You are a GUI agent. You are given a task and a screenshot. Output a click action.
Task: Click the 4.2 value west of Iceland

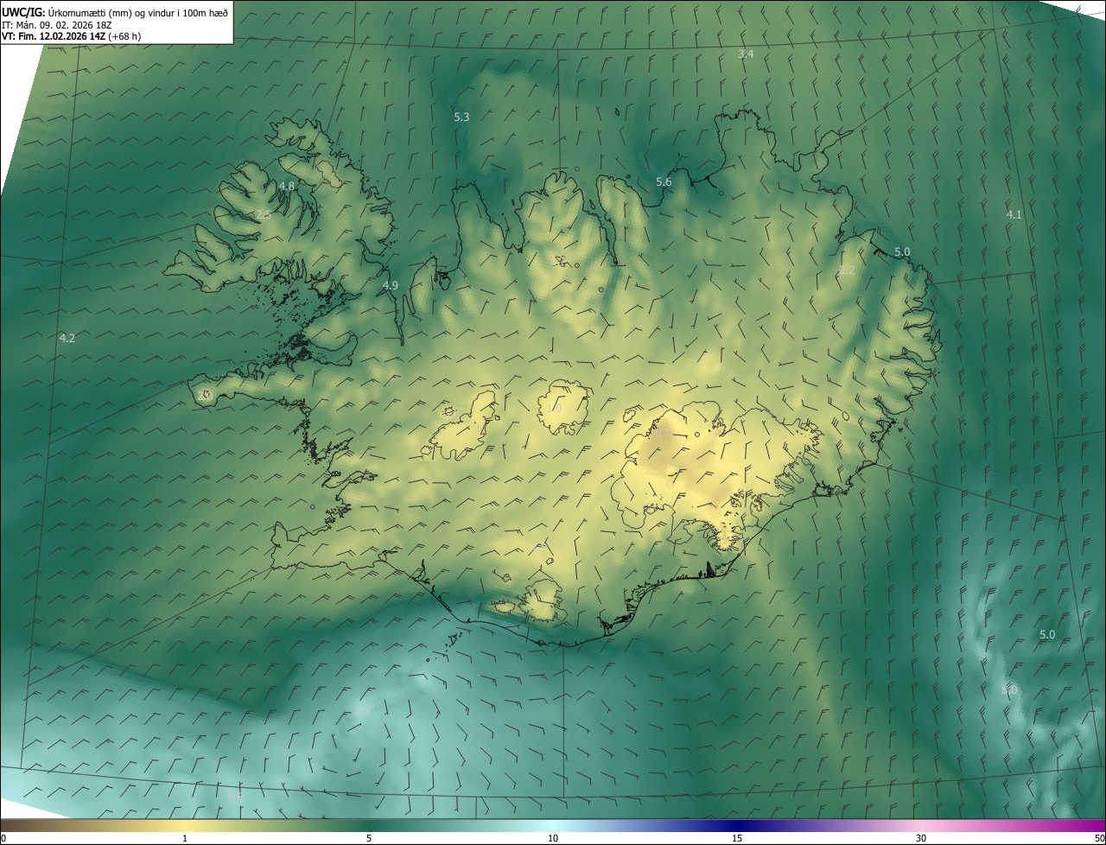tap(67, 338)
